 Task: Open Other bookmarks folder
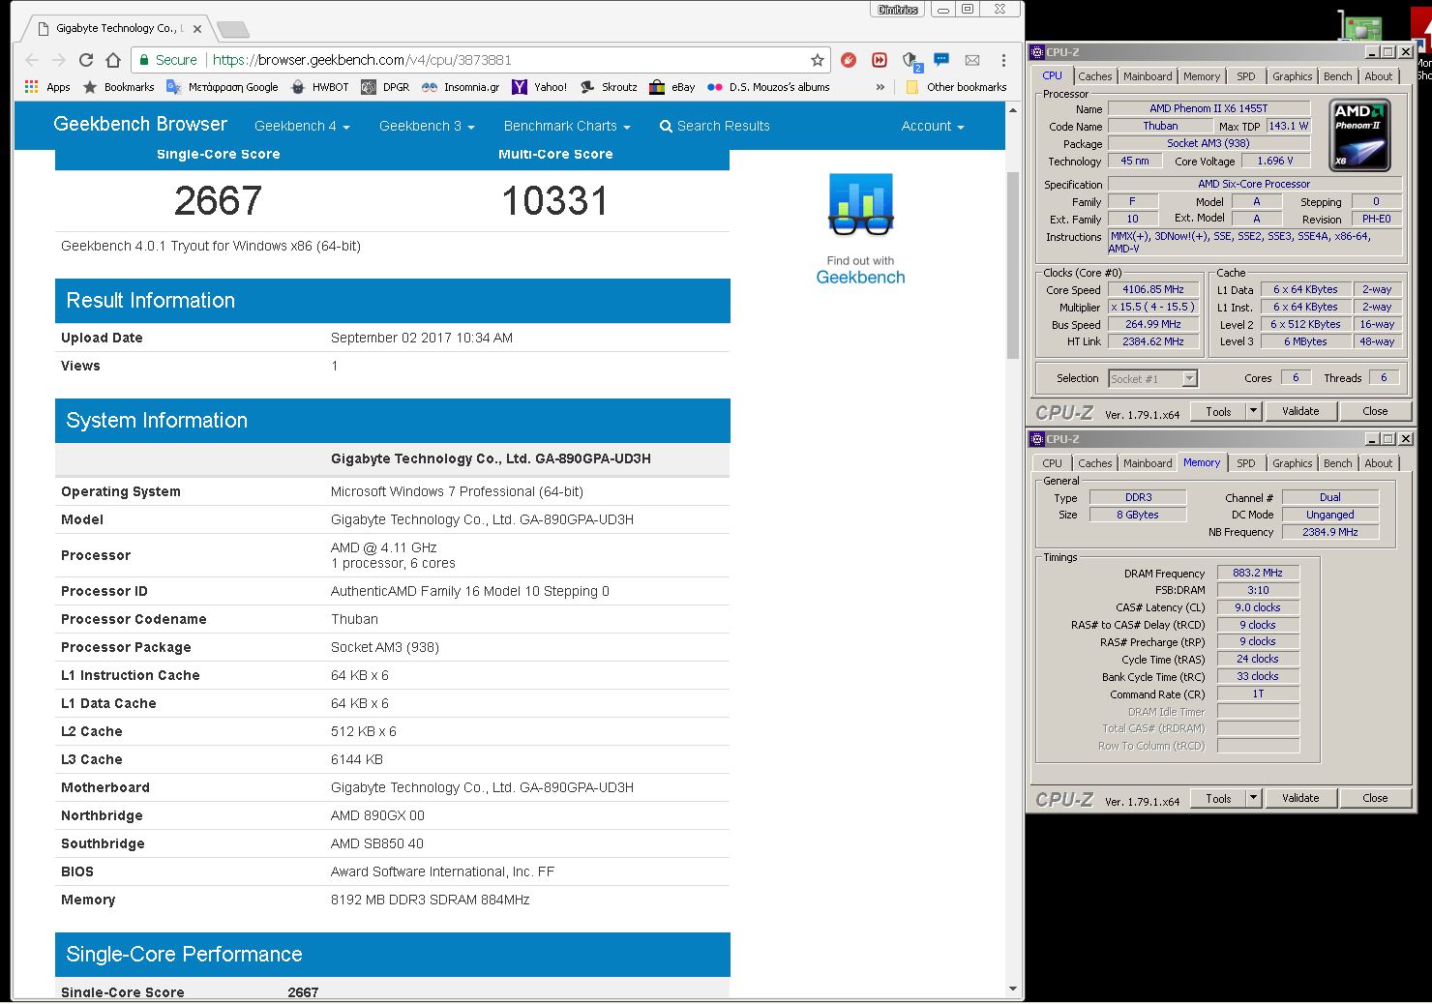coord(957,87)
